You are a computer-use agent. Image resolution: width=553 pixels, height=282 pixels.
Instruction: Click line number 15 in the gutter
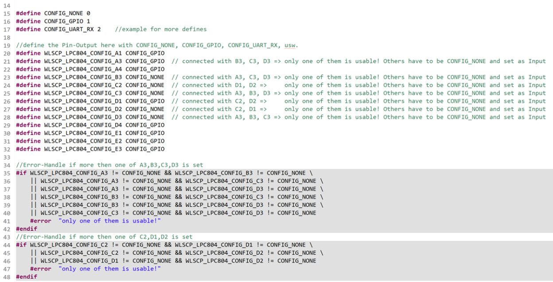pos(7,13)
